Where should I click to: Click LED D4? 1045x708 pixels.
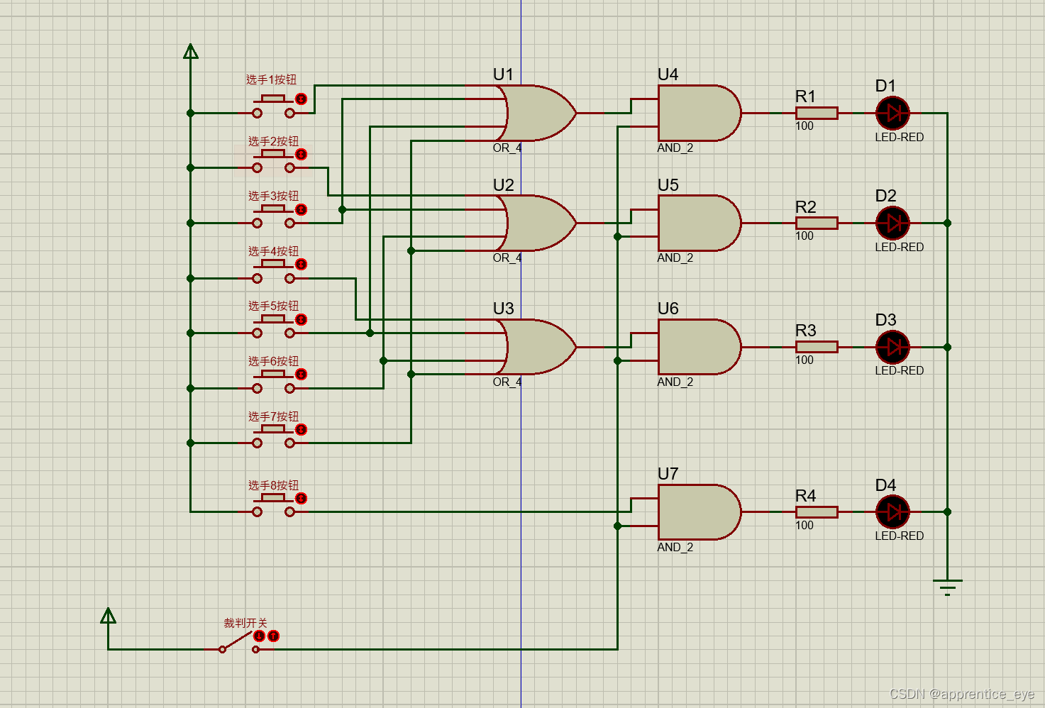click(892, 511)
